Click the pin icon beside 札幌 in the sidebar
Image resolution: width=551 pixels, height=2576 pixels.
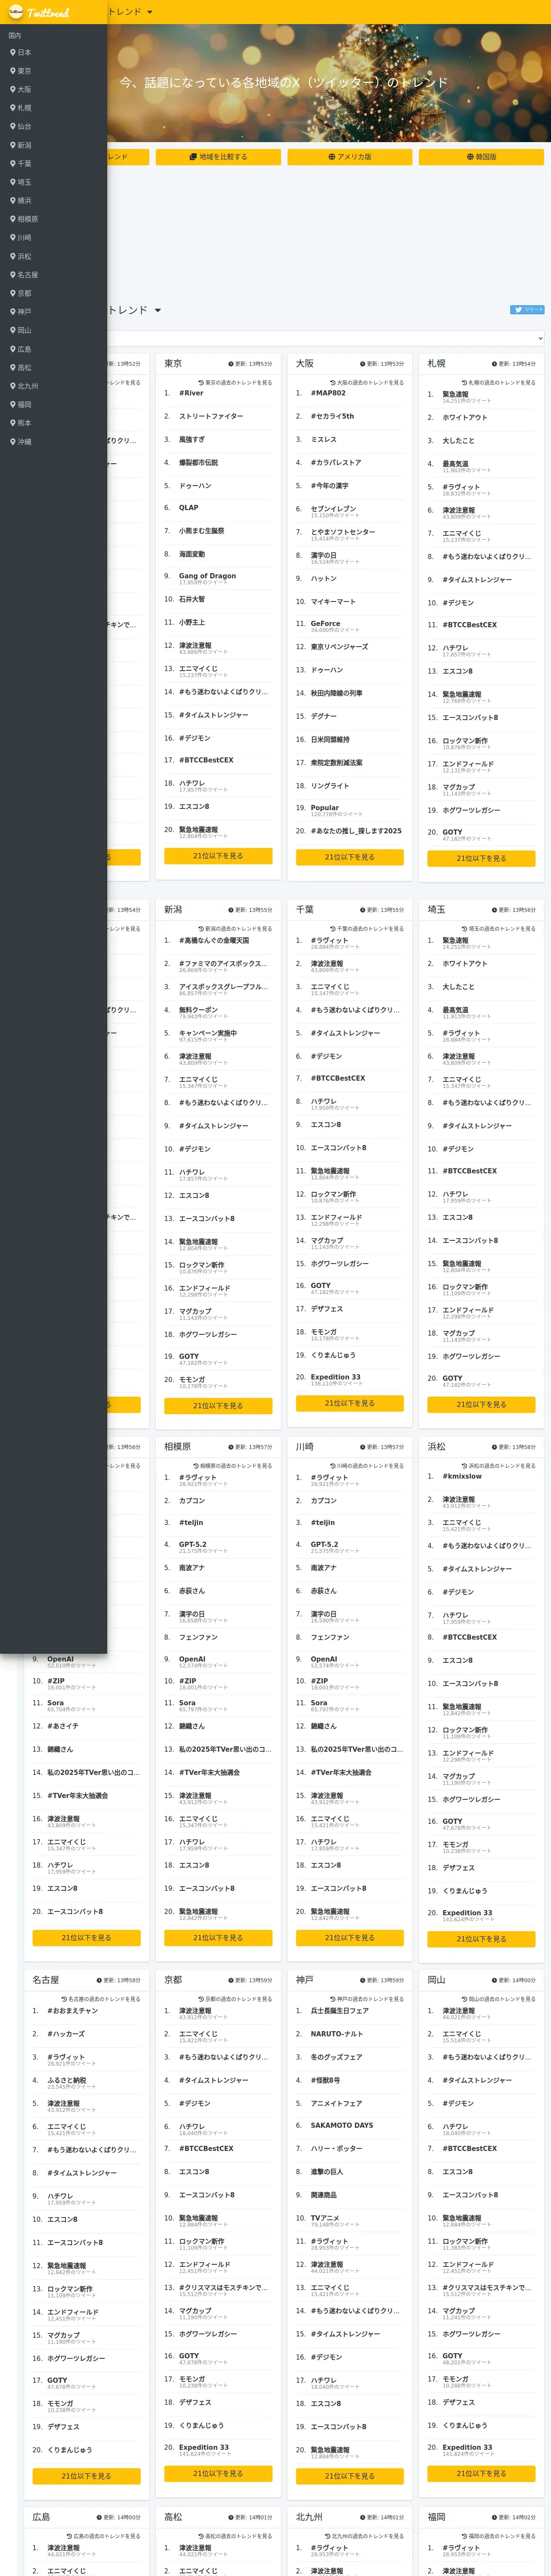(x=13, y=108)
